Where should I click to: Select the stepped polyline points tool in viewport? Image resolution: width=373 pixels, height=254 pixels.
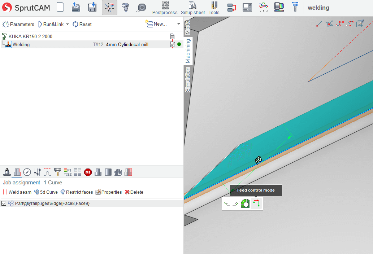[x=340, y=23]
